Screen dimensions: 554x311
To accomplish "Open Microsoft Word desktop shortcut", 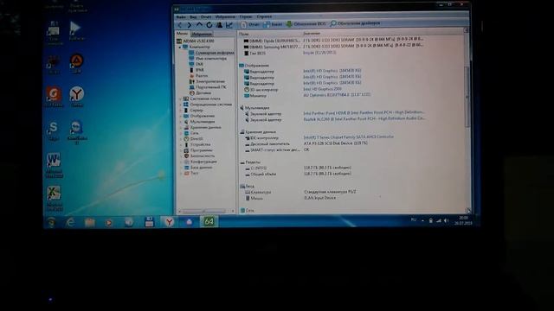I will [54, 165].
